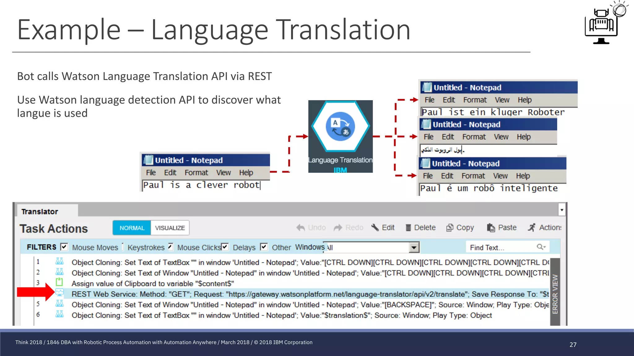
Task: Click the Edit wrench icon
Action: pyautogui.click(x=375, y=228)
